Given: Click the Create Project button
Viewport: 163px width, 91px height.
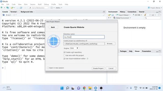Looking at the screenshot, I should (x=98, y=68).
